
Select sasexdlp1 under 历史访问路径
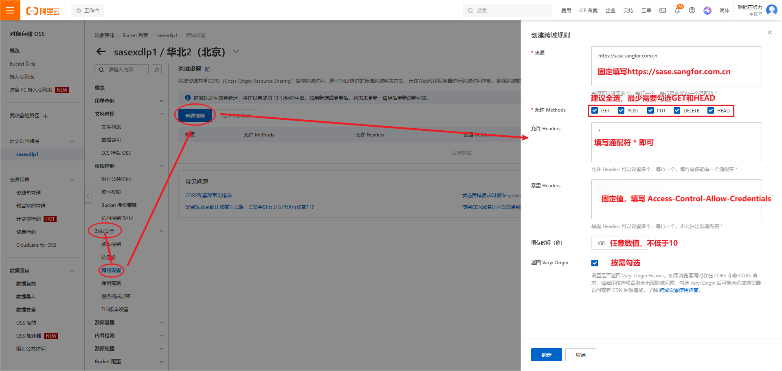click(x=27, y=154)
